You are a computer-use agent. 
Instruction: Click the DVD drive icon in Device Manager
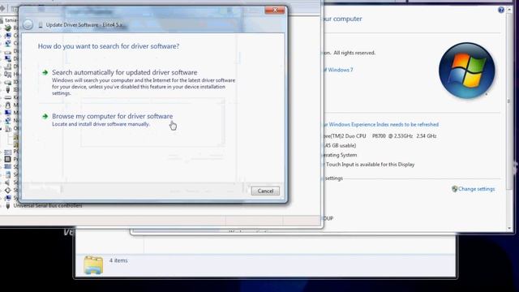(7, 67)
